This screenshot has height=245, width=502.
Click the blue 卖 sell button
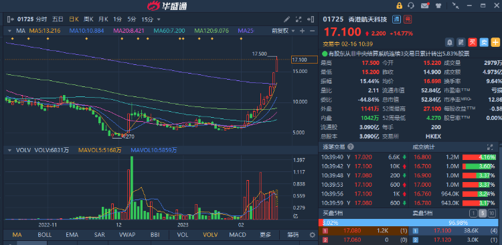[x=484, y=42]
